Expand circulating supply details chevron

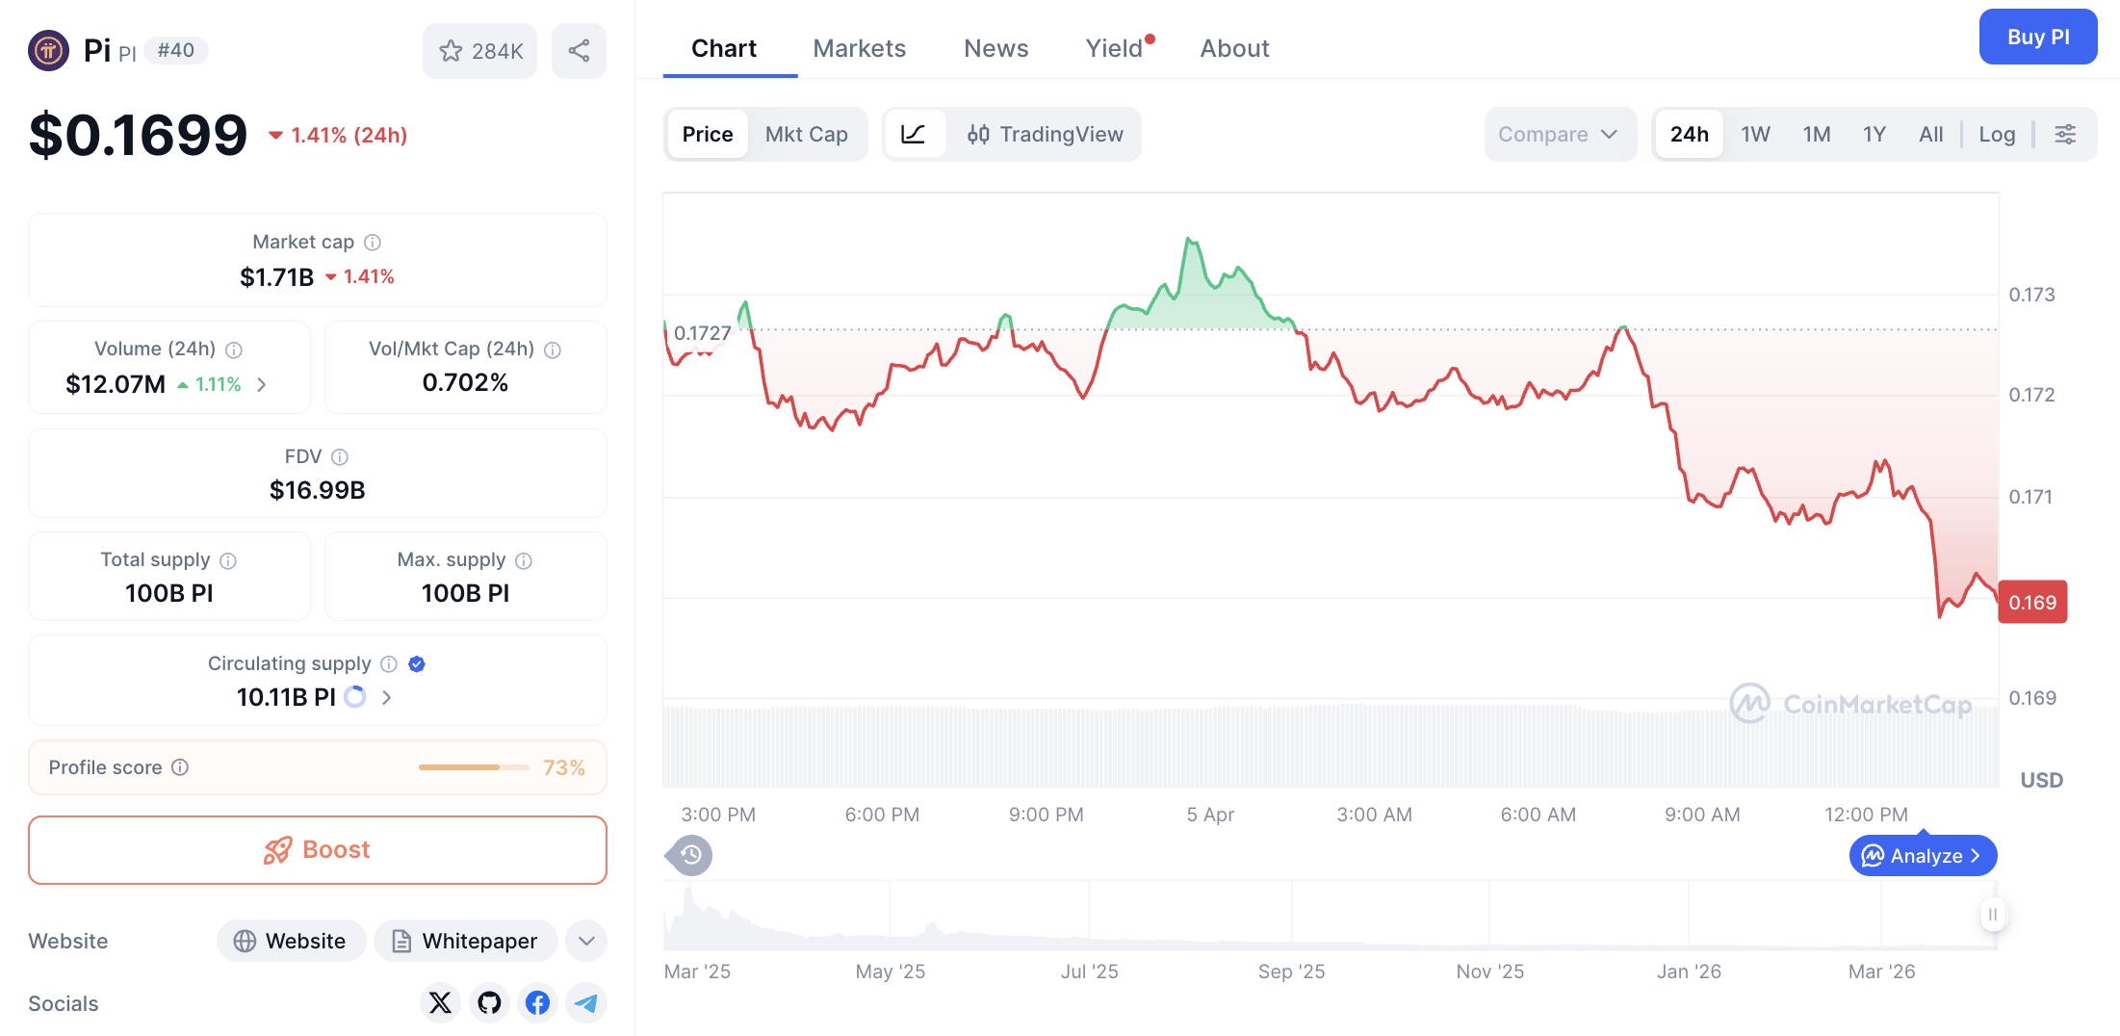point(386,696)
